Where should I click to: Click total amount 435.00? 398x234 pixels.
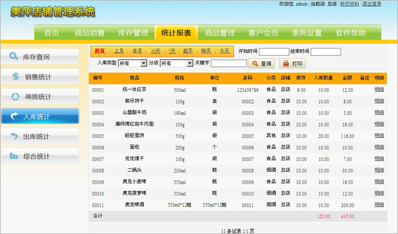(x=348, y=217)
